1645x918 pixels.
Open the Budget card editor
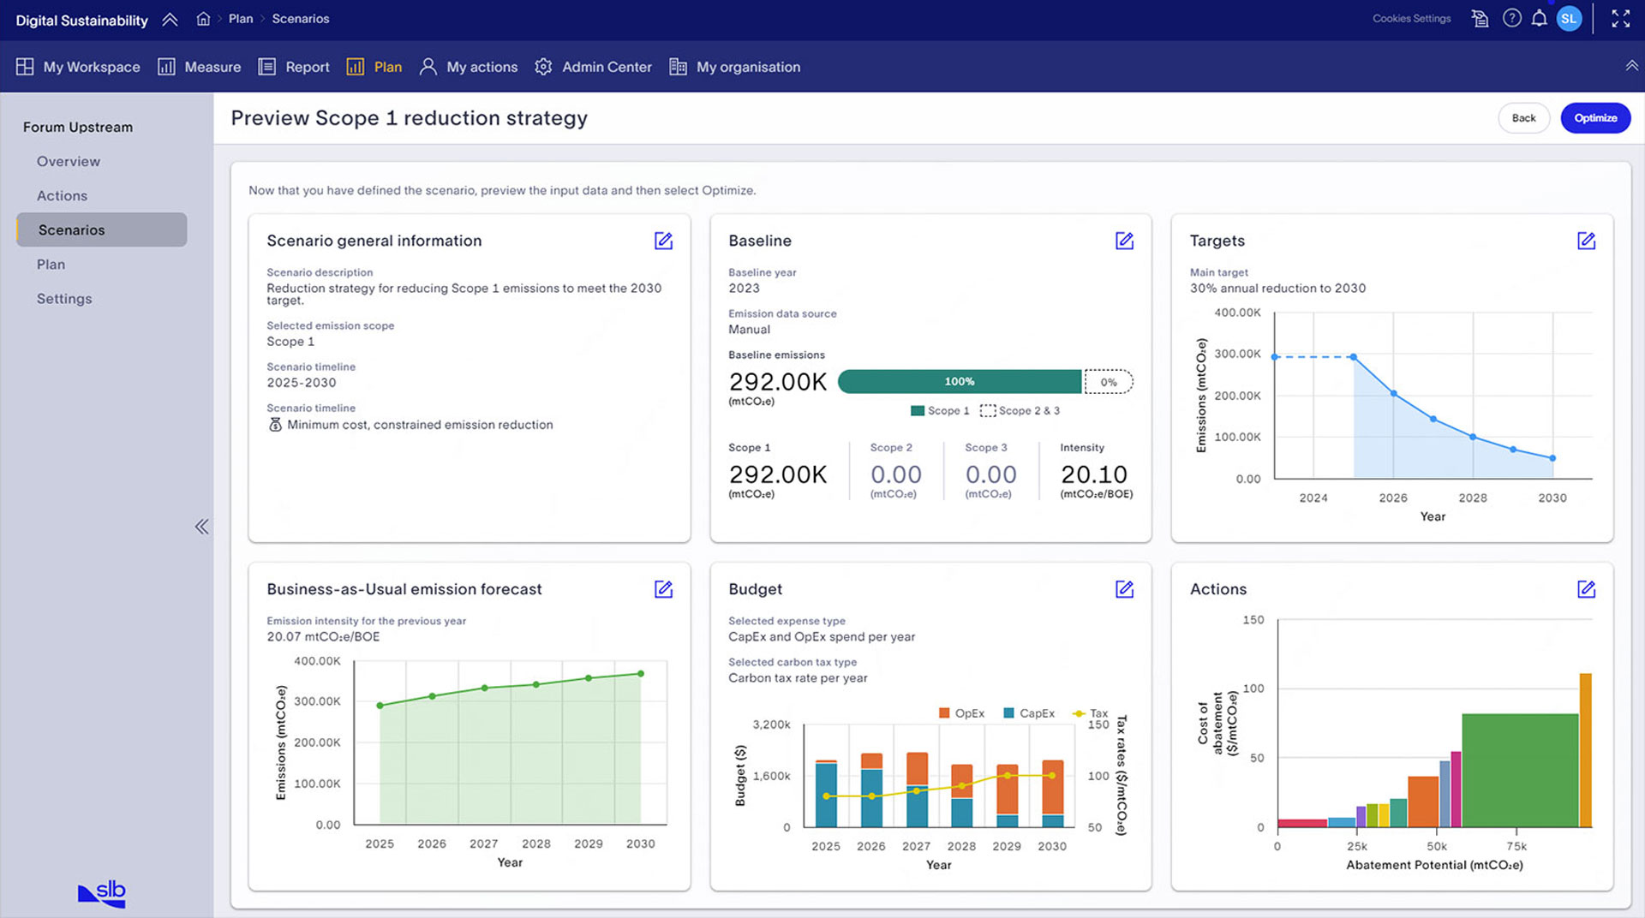point(1124,589)
